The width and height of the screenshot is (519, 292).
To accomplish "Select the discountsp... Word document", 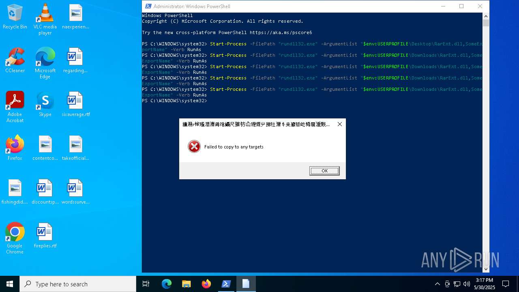I will coord(45,192).
